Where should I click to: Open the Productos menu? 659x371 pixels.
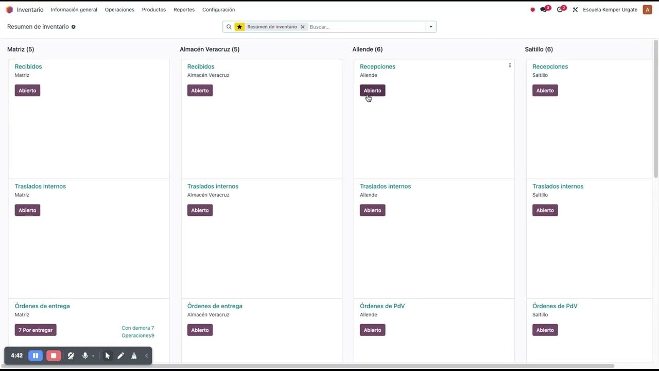click(154, 10)
